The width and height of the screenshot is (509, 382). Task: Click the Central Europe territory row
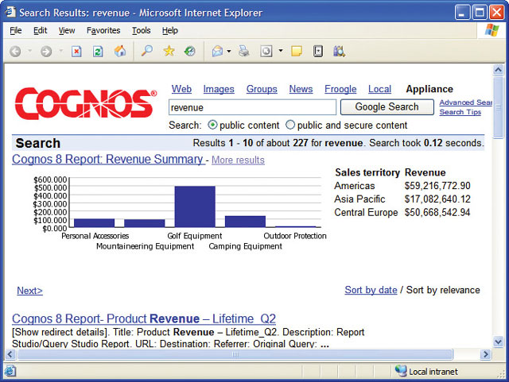click(402, 212)
